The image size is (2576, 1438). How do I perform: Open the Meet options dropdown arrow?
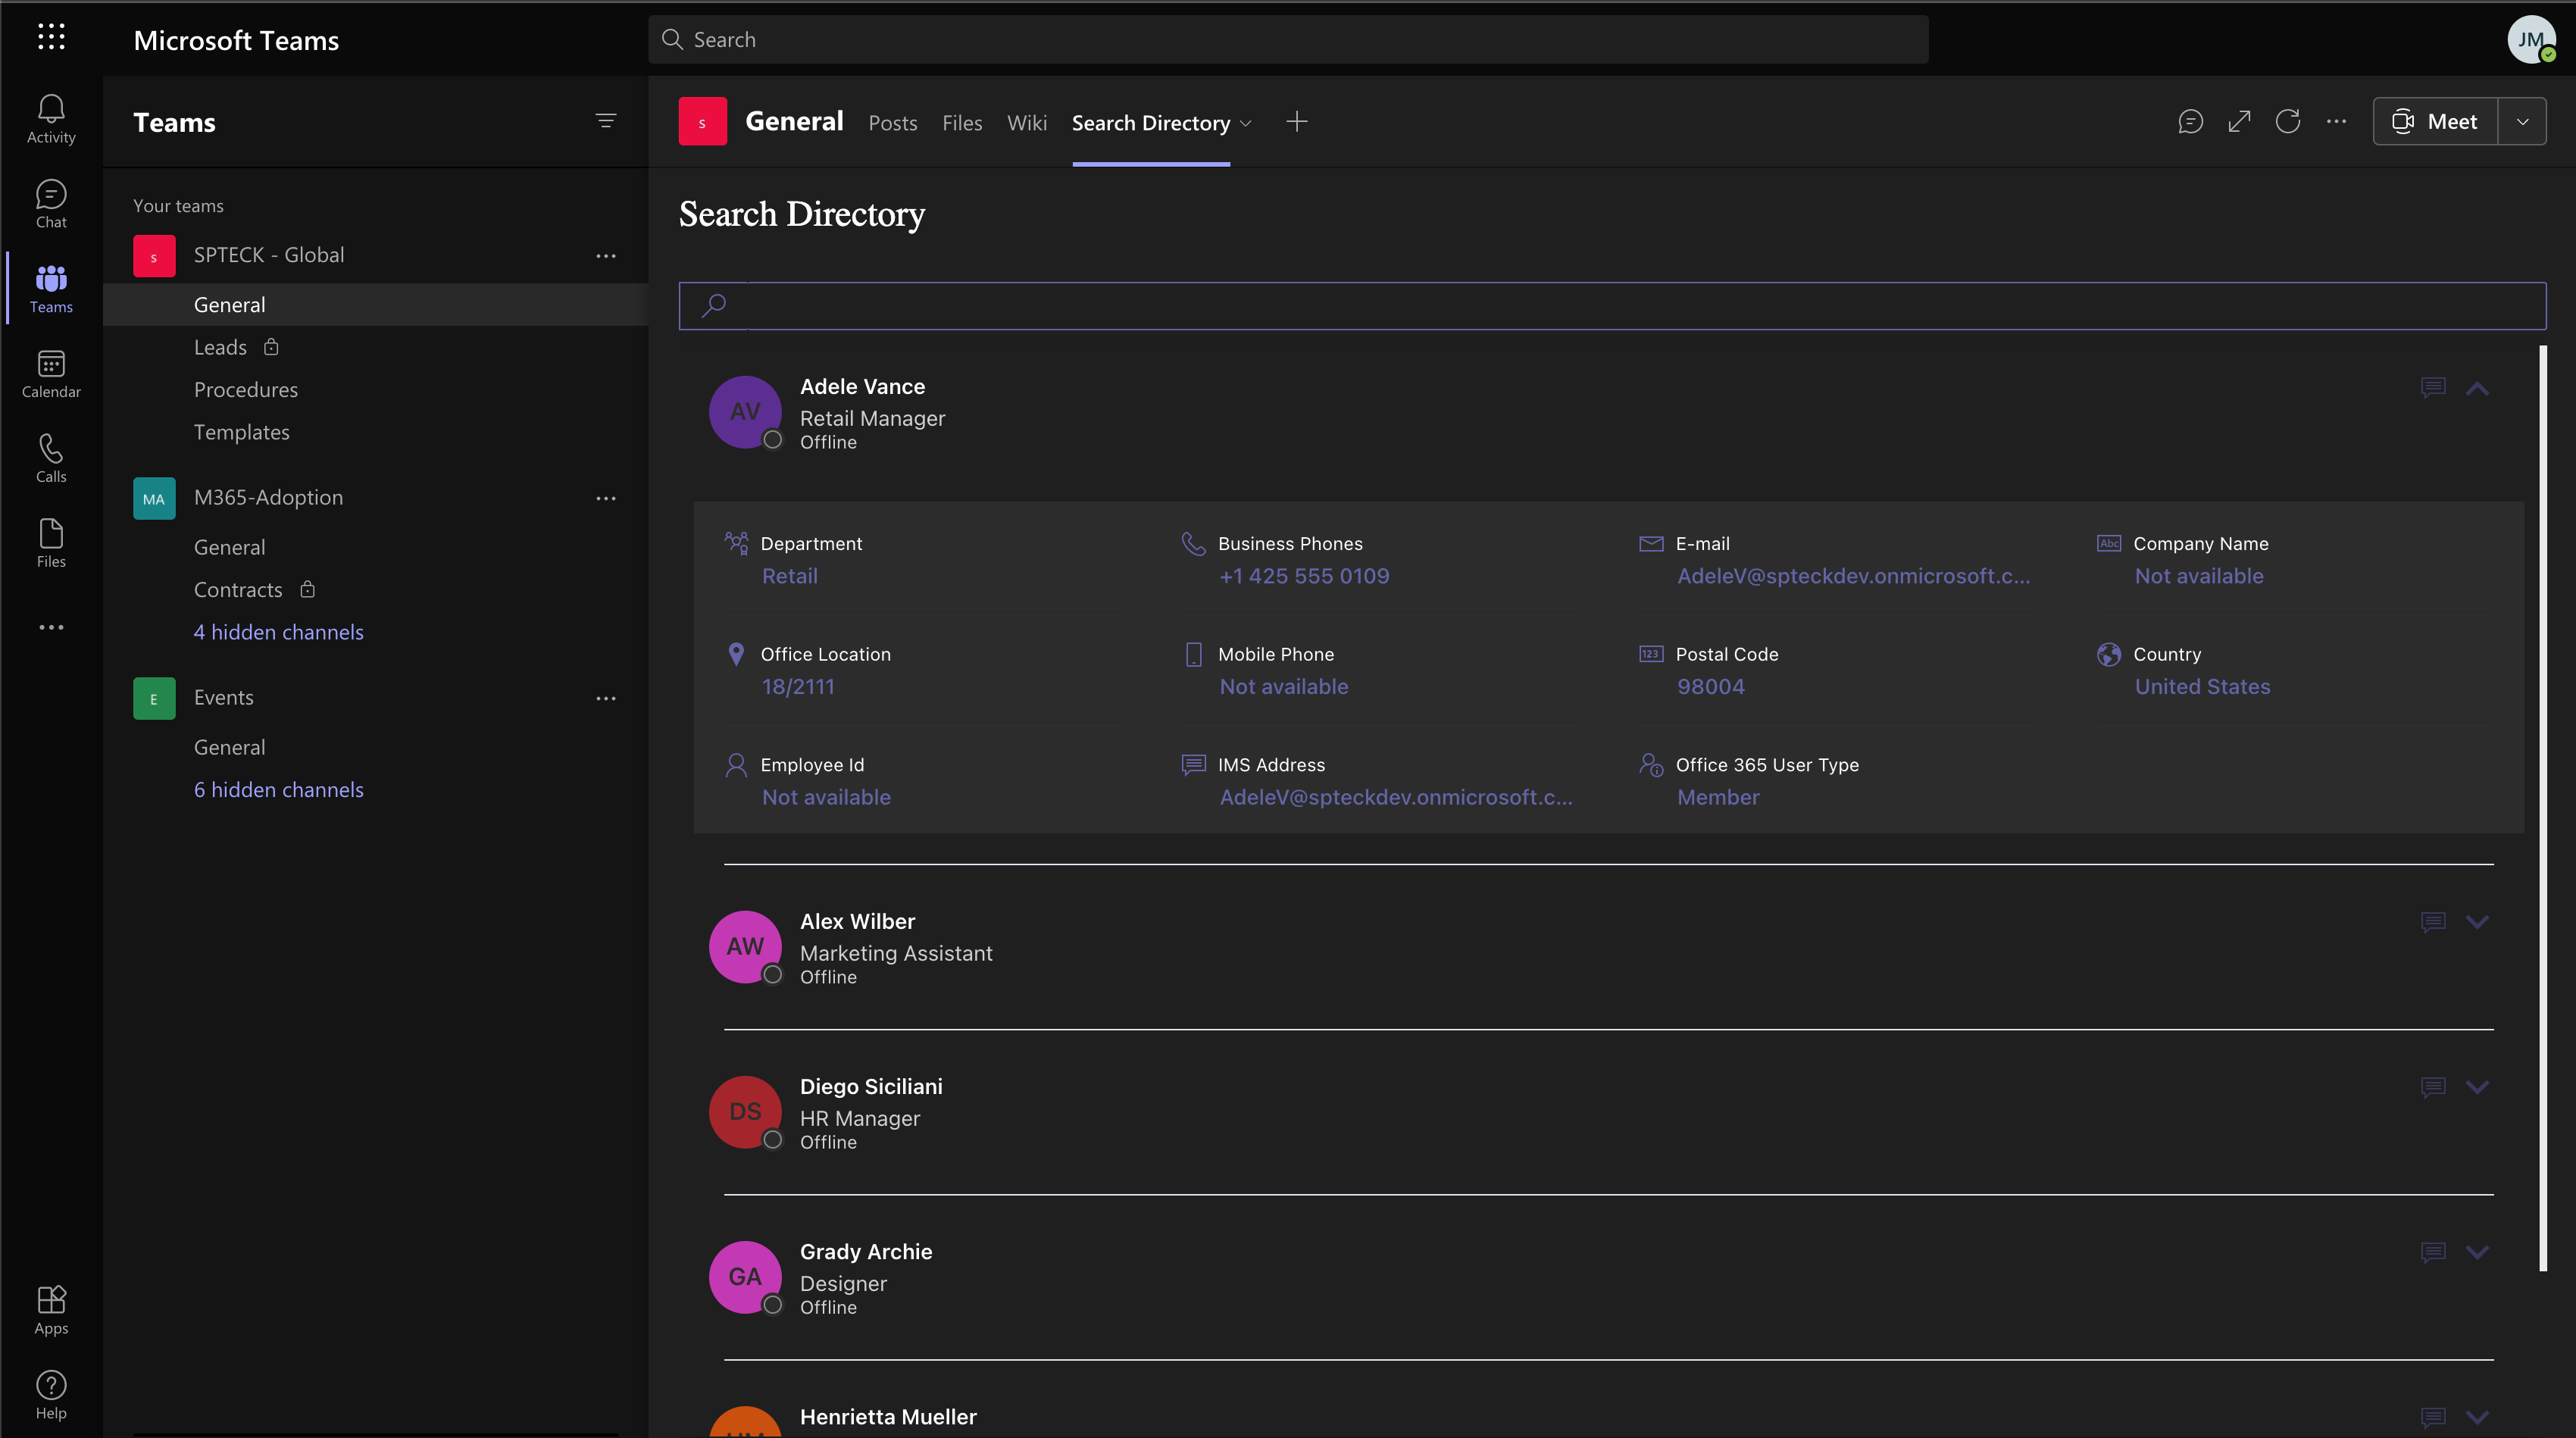point(2522,121)
